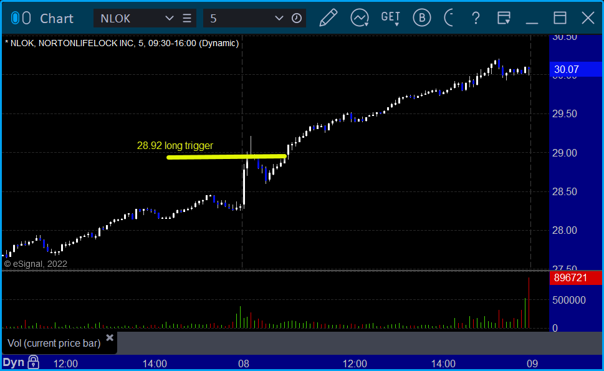Open the GET dropdown menu
The width and height of the screenshot is (604, 371).
(391, 18)
